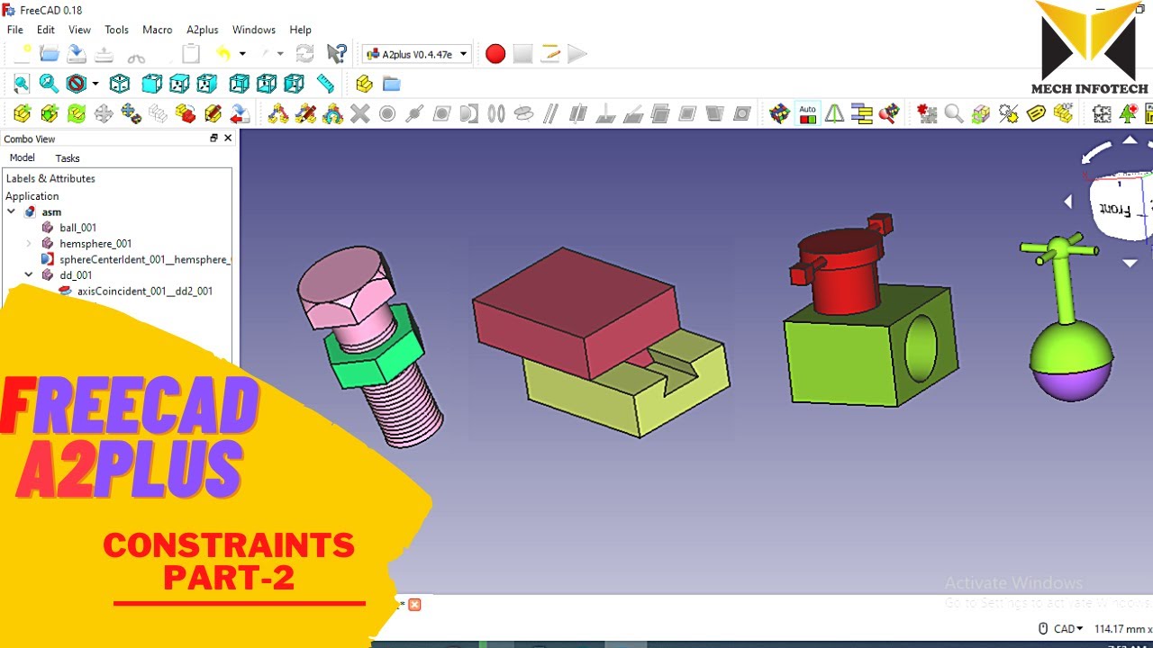Switch to the Model tab
The height and width of the screenshot is (648, 1153).
tap(22, 158)
